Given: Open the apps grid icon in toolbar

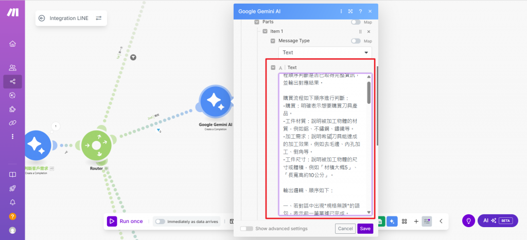Looking at the screenshot, I should [405, 221].
